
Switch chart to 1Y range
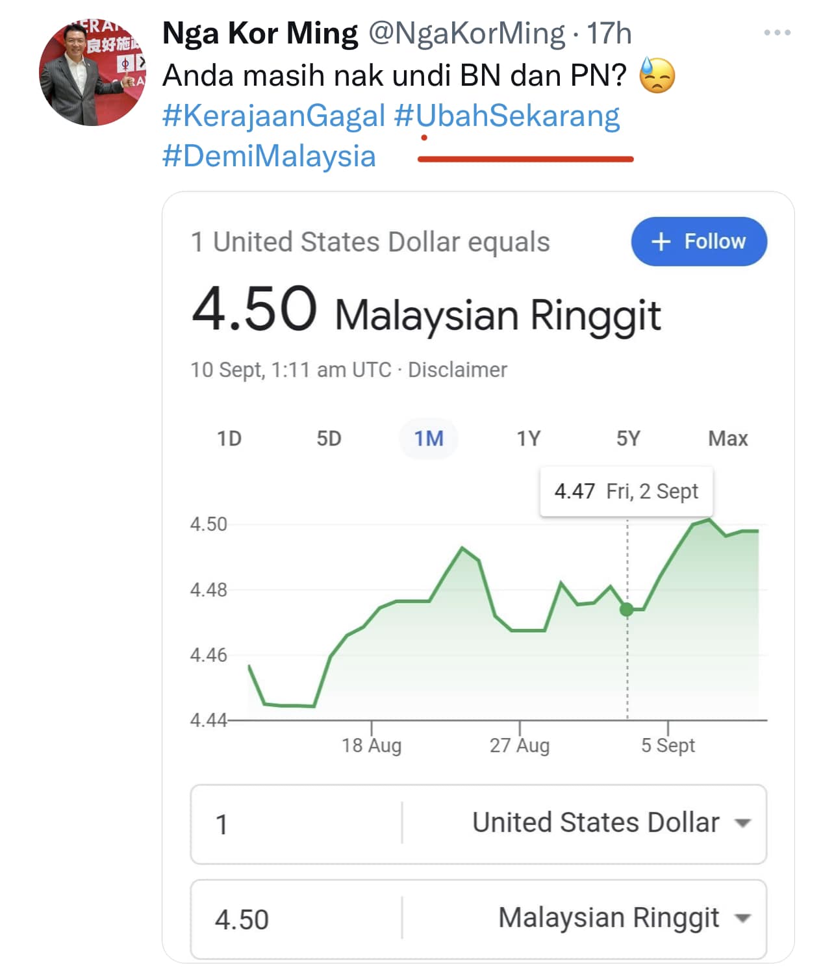click(528, 439)
